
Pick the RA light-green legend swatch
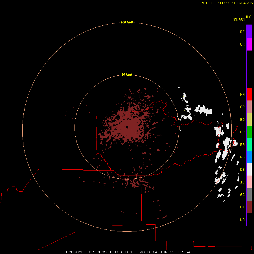click(x=249, y=144)
